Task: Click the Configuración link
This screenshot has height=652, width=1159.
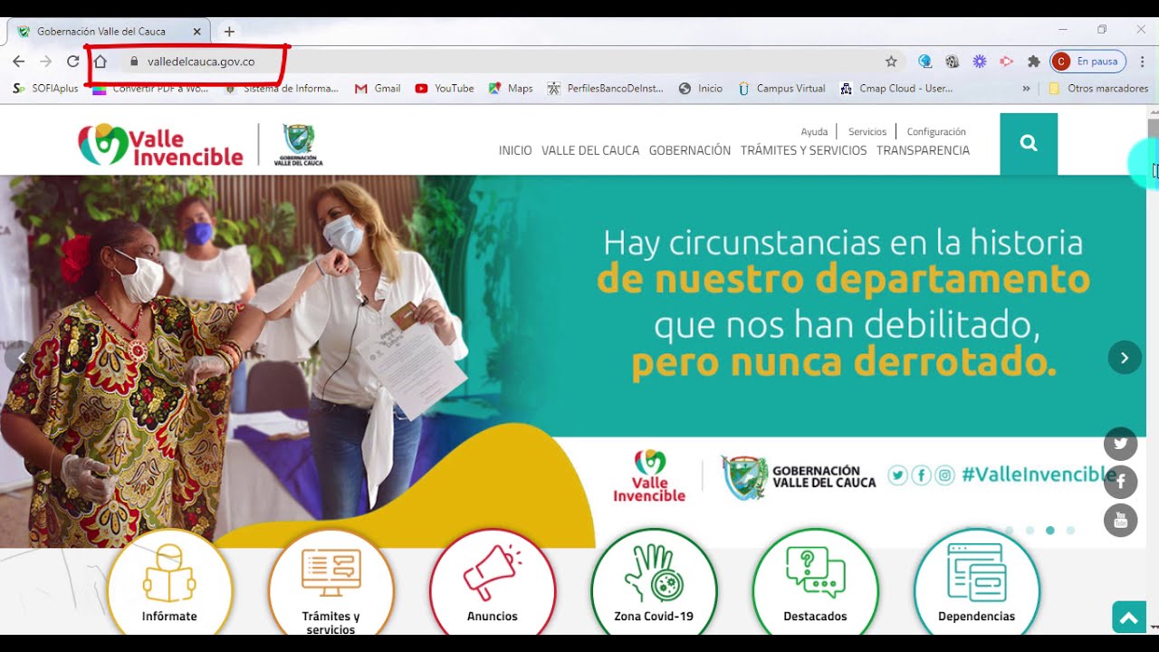Action: 936,131
